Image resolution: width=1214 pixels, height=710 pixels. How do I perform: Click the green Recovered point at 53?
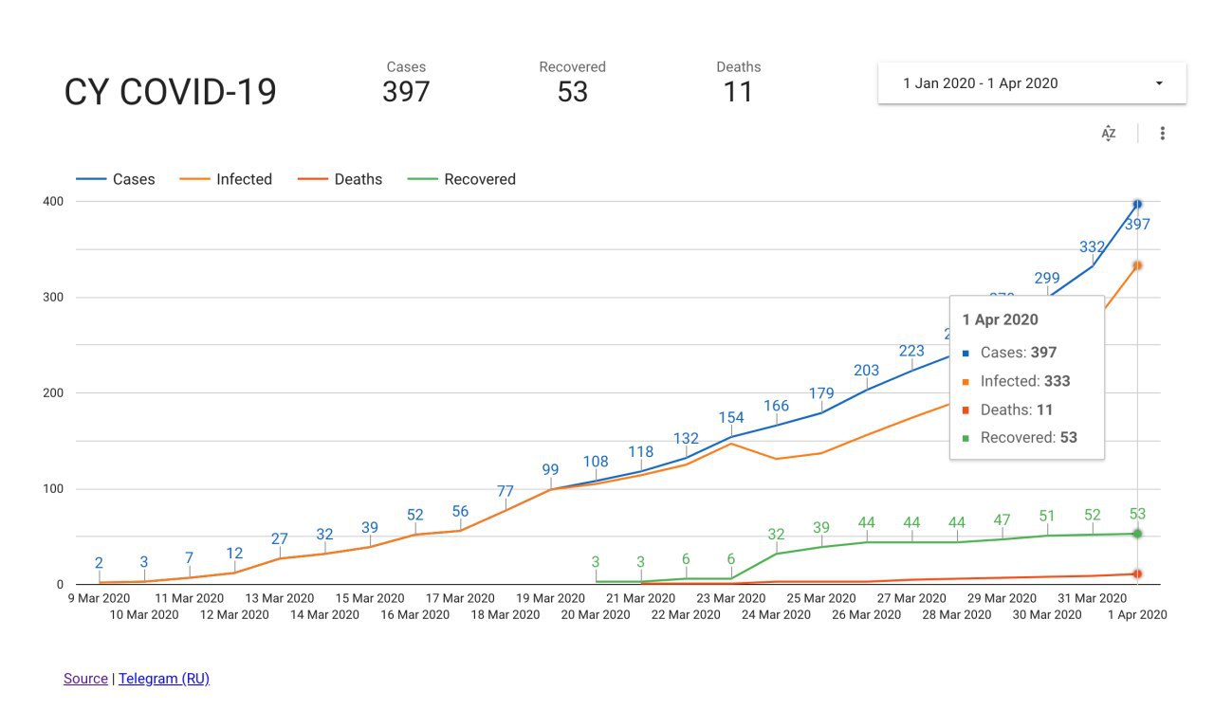click(1137, 534)
